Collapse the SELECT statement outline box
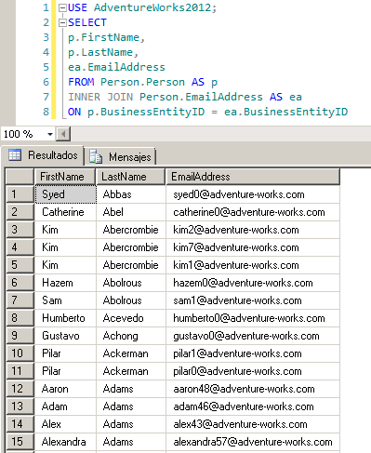 pyautogui.click(x=62, y=22)
